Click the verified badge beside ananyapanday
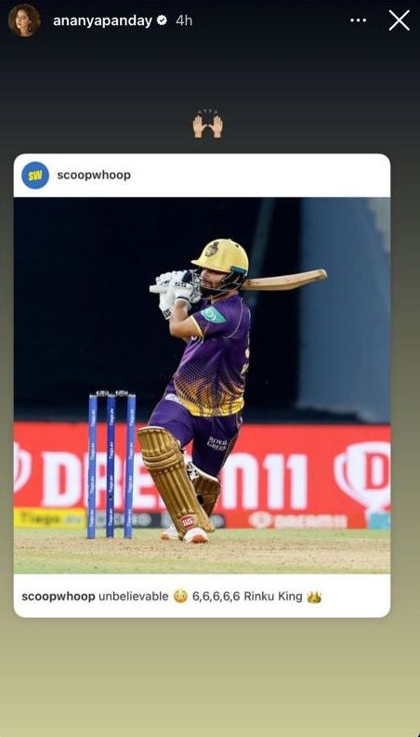This screenshot has height=737, width=420. click(x=162, y=20)
